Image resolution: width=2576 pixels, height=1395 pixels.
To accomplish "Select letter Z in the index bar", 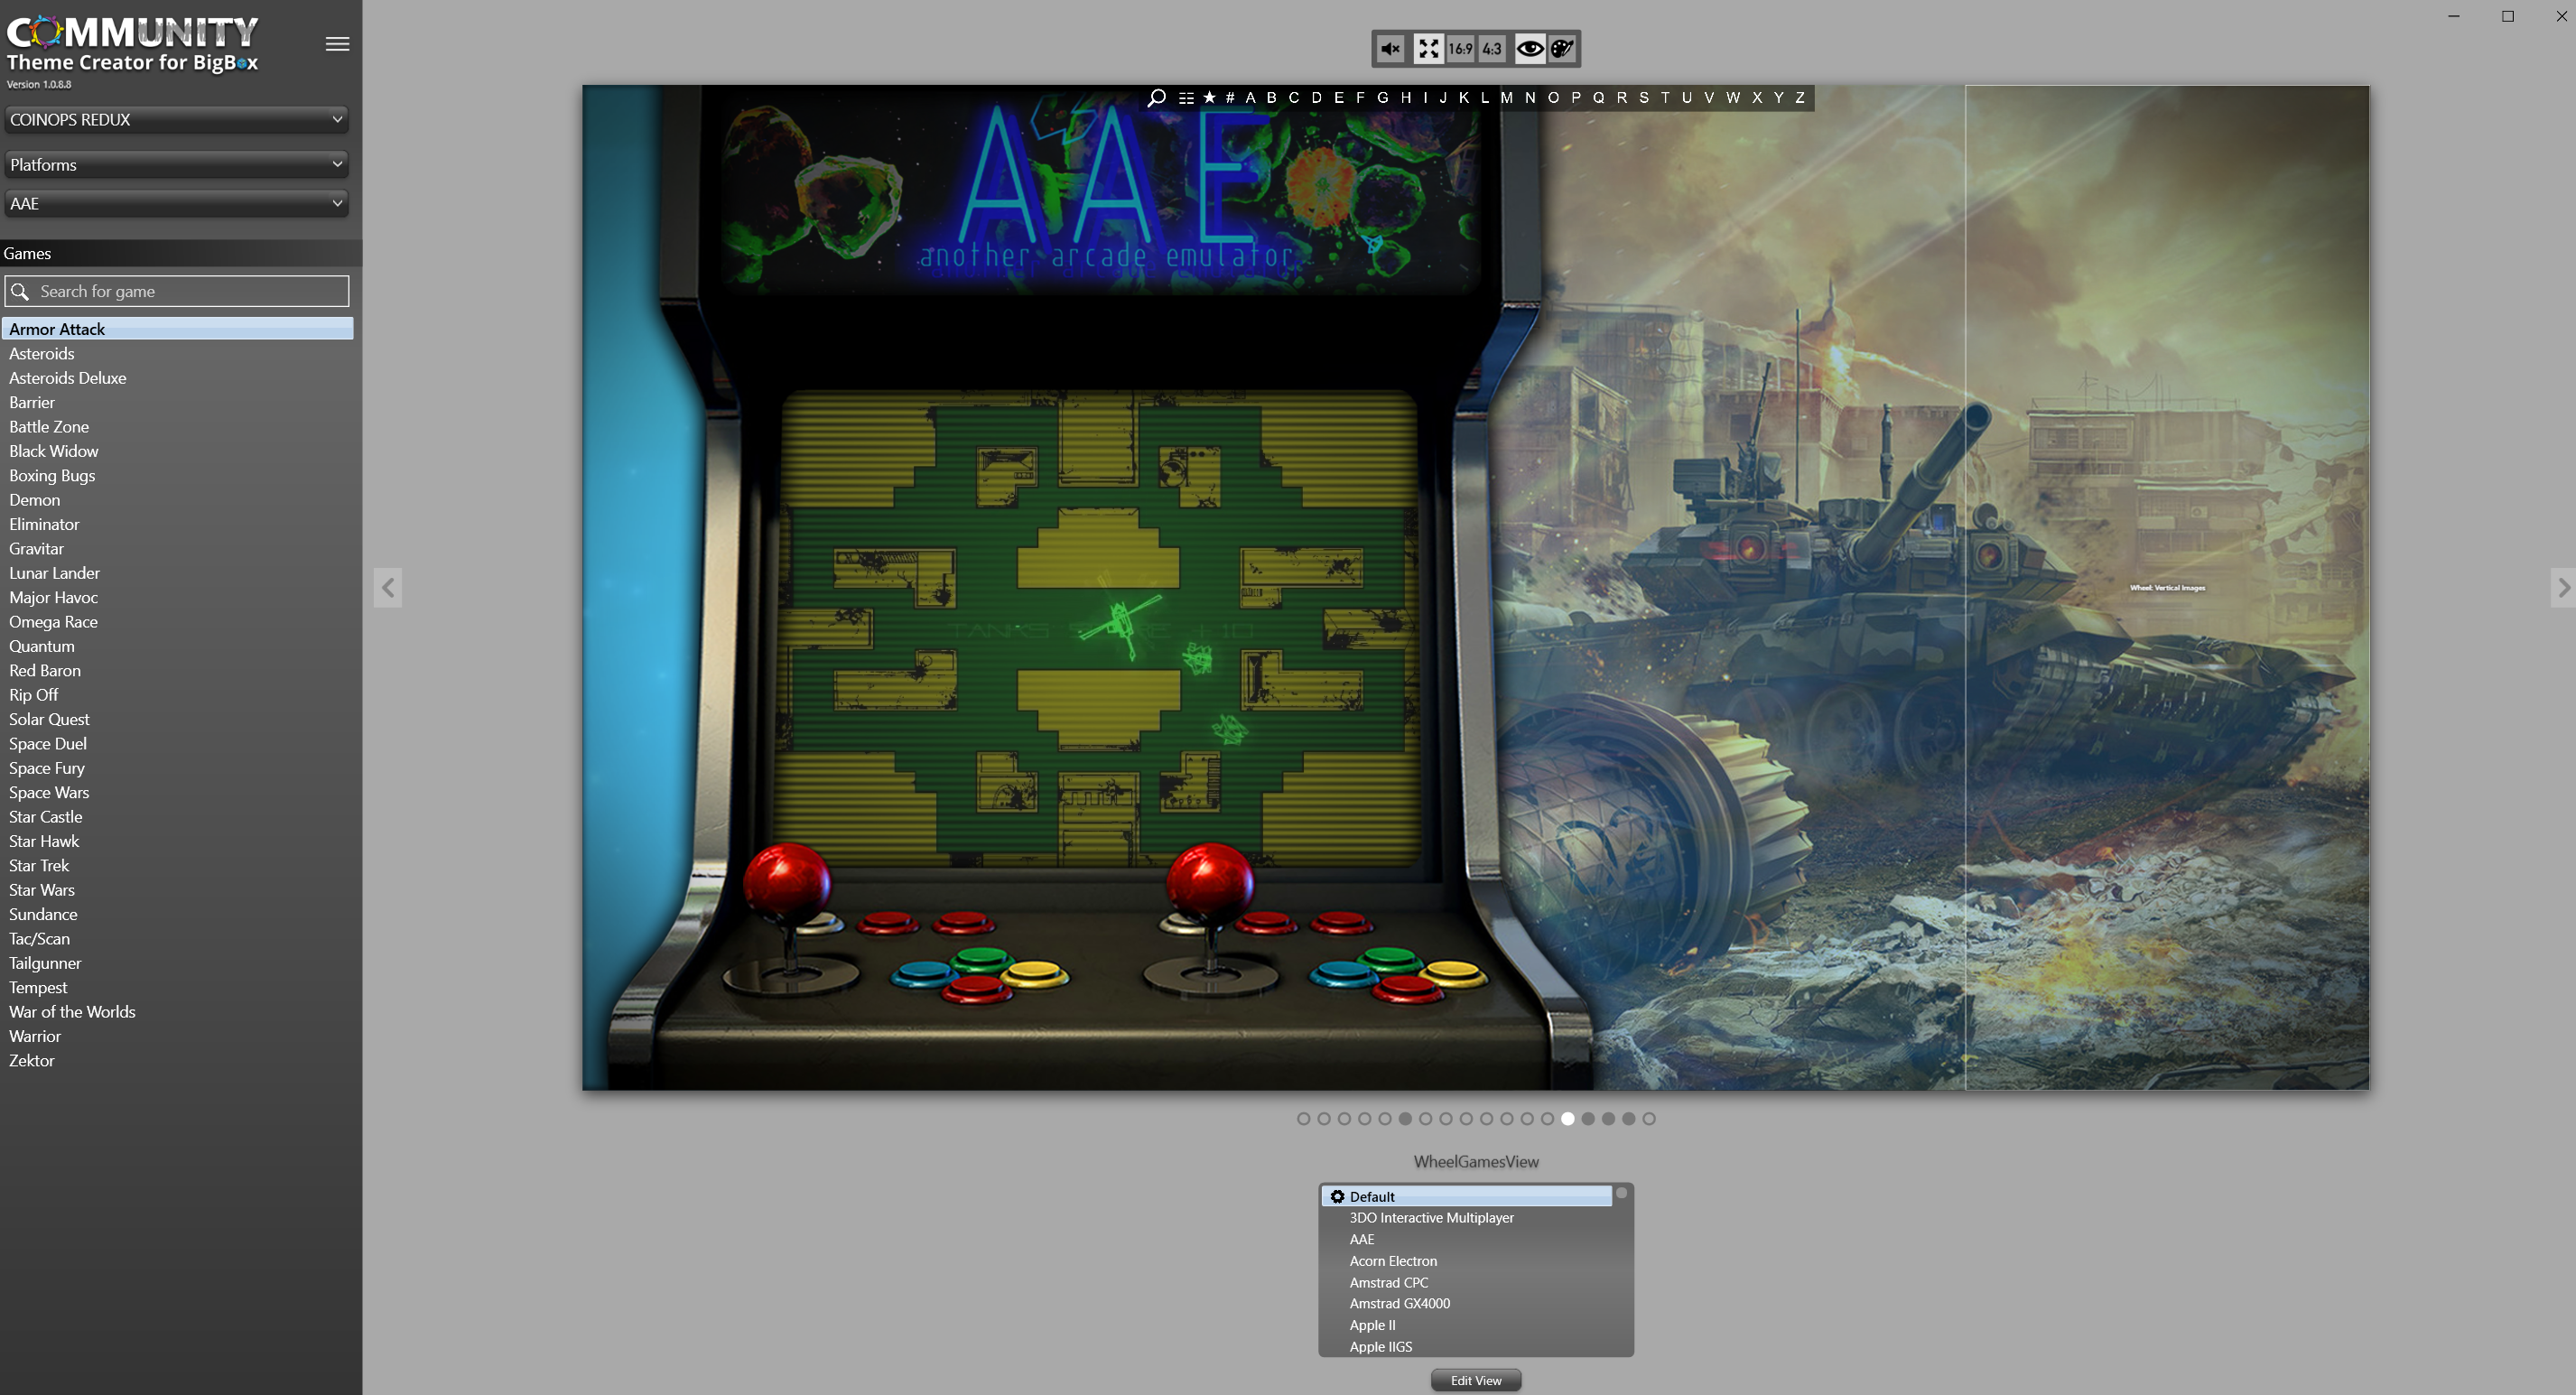I will click(1800, 97).
